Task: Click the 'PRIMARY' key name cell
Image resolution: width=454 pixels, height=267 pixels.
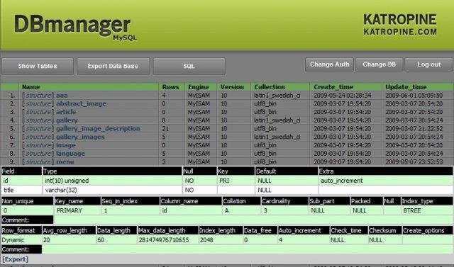Action: point(77,210)
